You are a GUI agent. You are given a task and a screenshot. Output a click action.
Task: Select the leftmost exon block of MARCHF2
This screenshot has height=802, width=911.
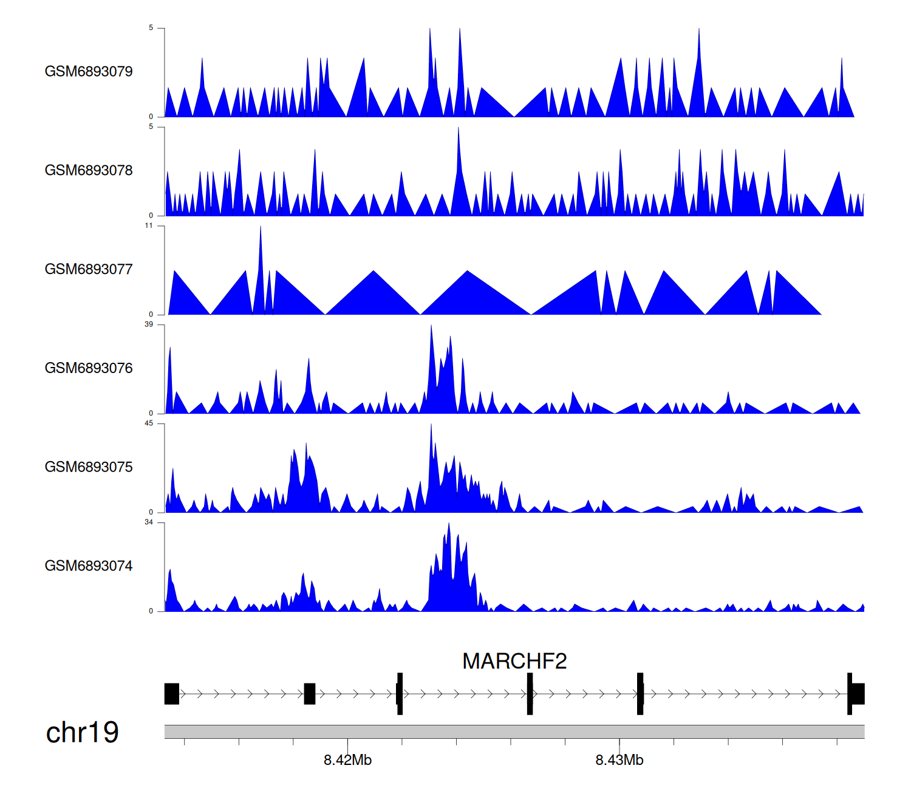(172, 694)
